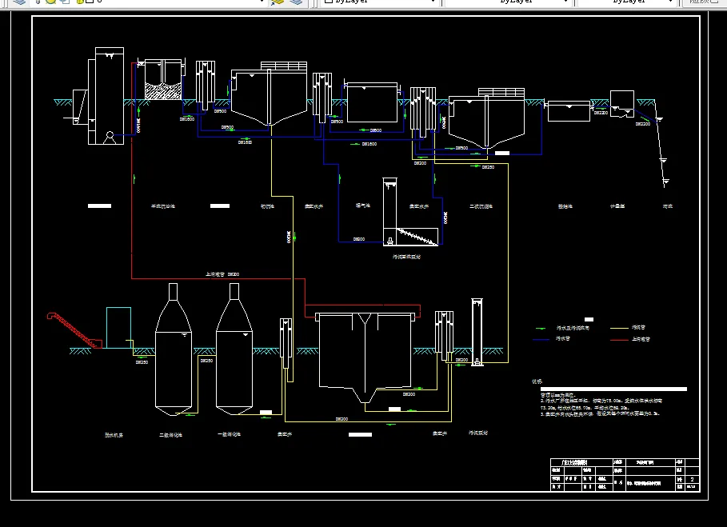
Task: Click the Make Object's Layer Current icon
Action: (278, 2)
